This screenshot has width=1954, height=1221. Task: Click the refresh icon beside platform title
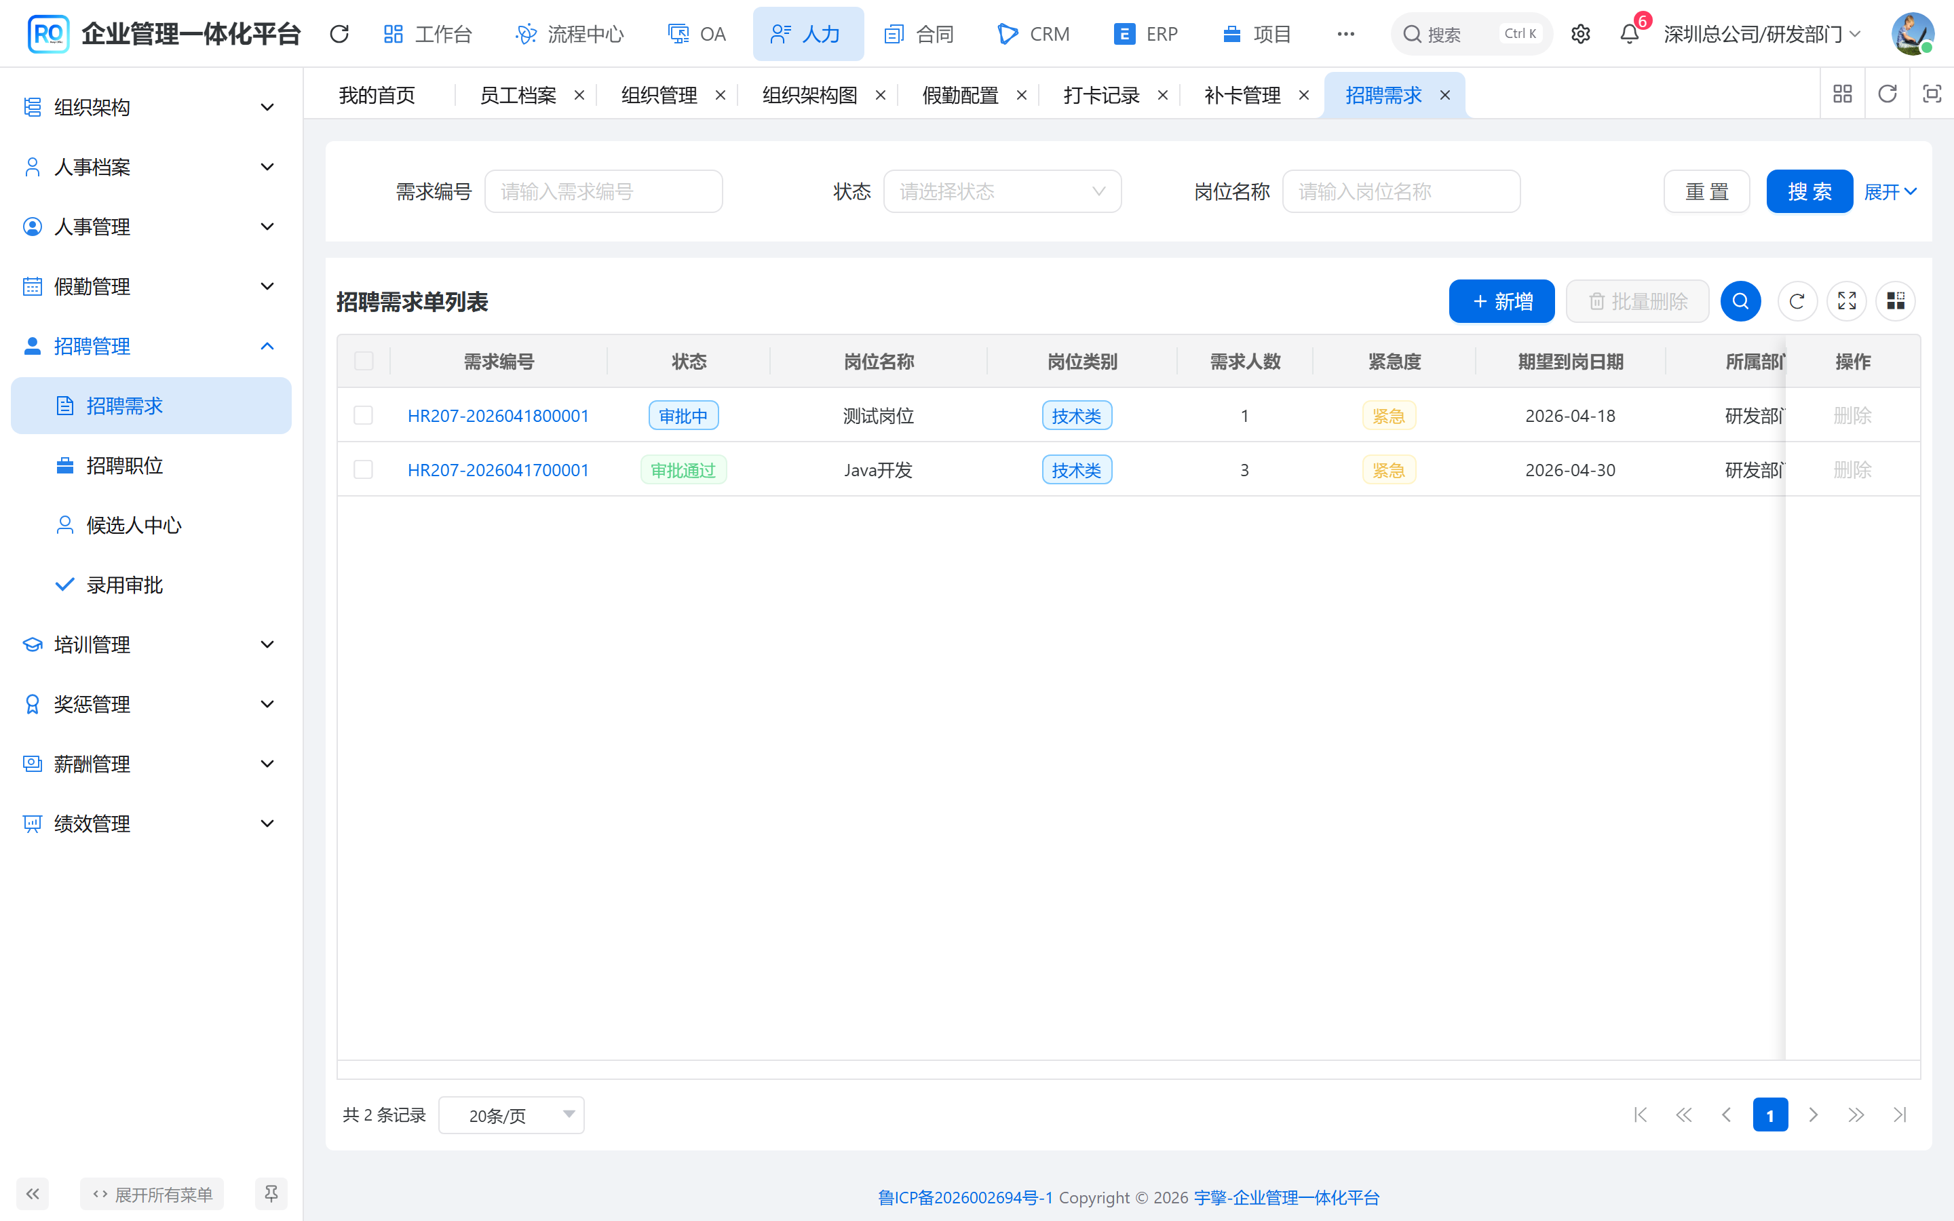coord(339,34)
